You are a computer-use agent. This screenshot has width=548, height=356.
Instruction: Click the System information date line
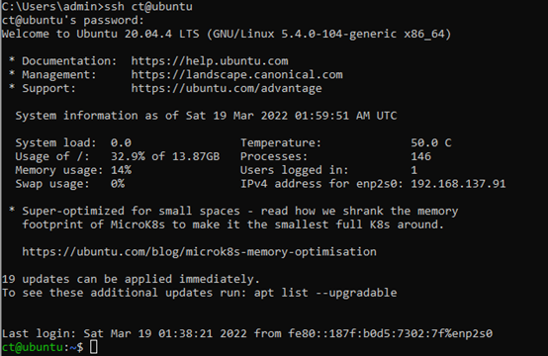[x=206, y=116]
